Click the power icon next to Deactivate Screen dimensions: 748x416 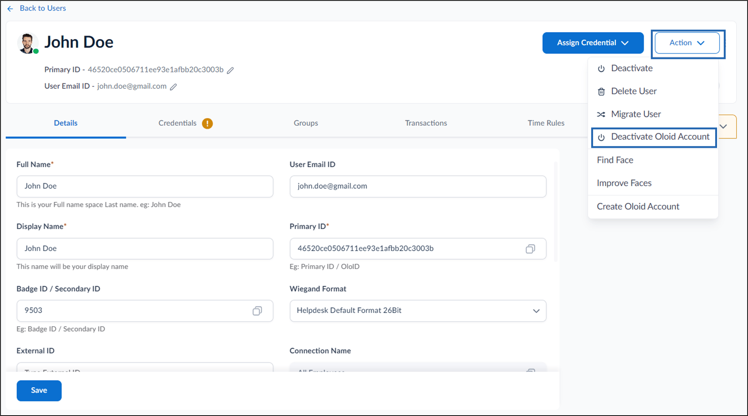601,69
